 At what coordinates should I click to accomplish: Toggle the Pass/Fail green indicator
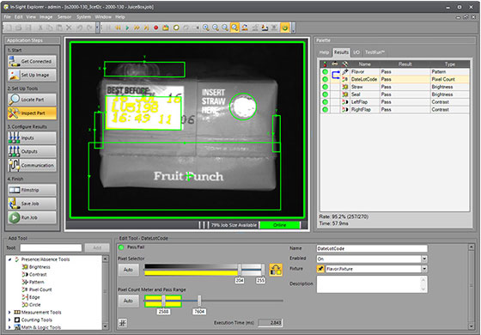tap(121, 247)
